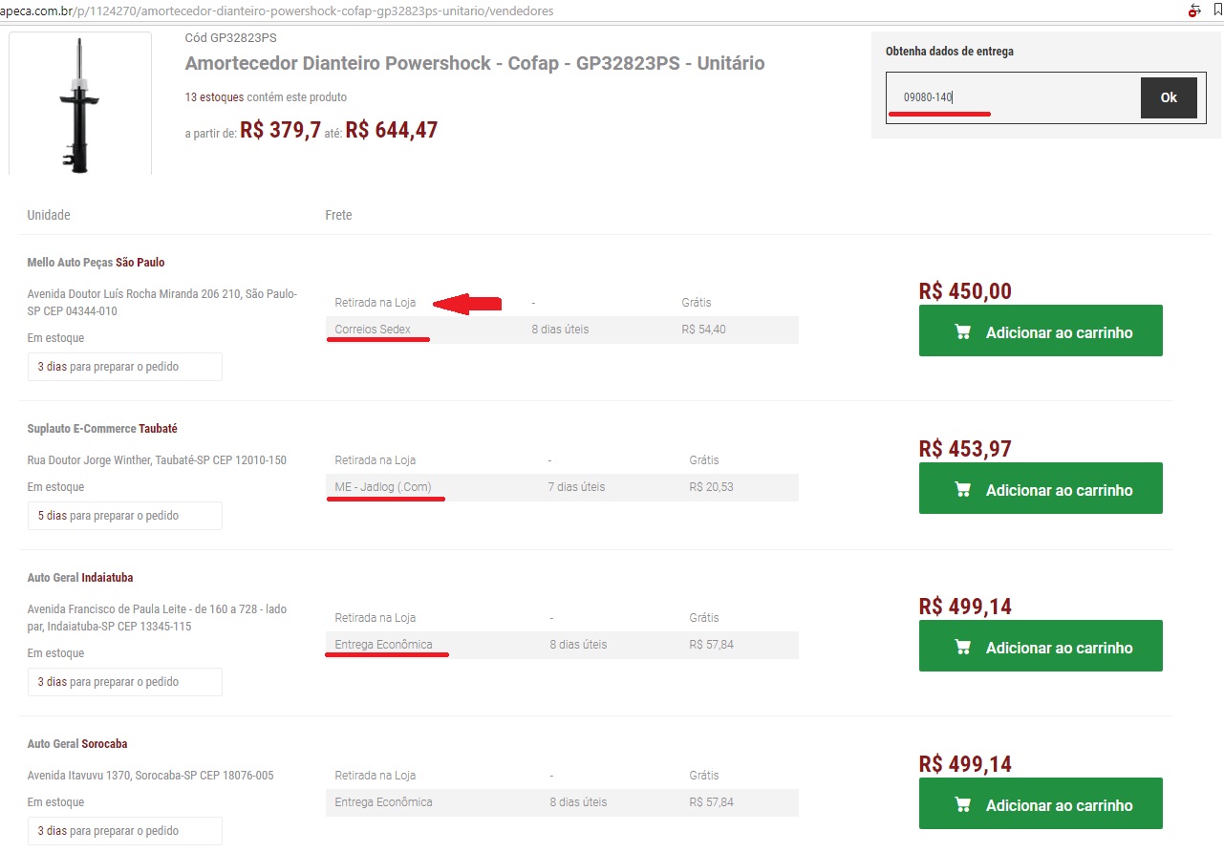Open the "13 estoques" link
The width and height of the screenshot is (1224, 853).
[x=214, y=97]
